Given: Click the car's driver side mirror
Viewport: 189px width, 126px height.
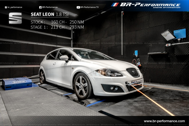Looking at the screenshot, I should pos(64,58).
